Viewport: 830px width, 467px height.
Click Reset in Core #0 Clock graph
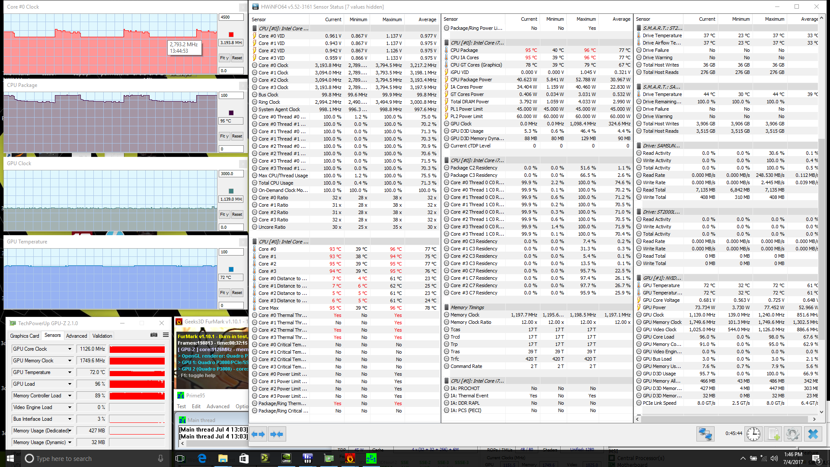click(237, 58)
